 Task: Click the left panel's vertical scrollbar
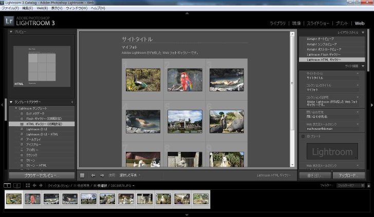click(x=6, y=110)
